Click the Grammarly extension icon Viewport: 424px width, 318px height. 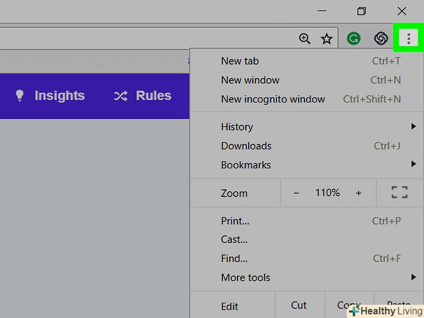tap(353, 39)
